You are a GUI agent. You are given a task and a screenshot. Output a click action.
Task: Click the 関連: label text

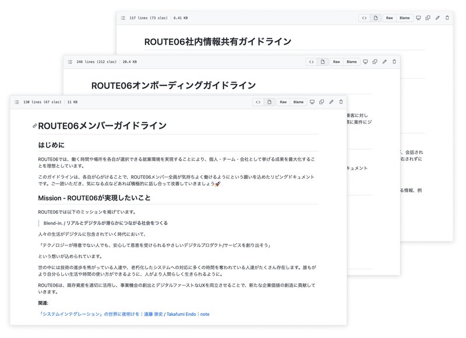tap(43, 303)
